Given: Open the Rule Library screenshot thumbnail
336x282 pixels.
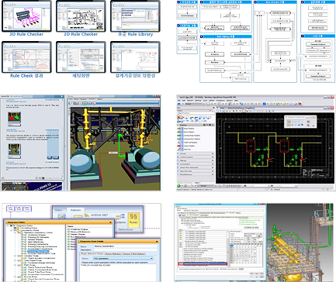Looking at the screenshot, I should click(x=135, y=16).
